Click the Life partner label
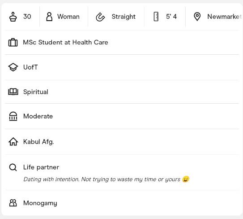The height and width of the screenshot is (219, 243). pos(41,167)
